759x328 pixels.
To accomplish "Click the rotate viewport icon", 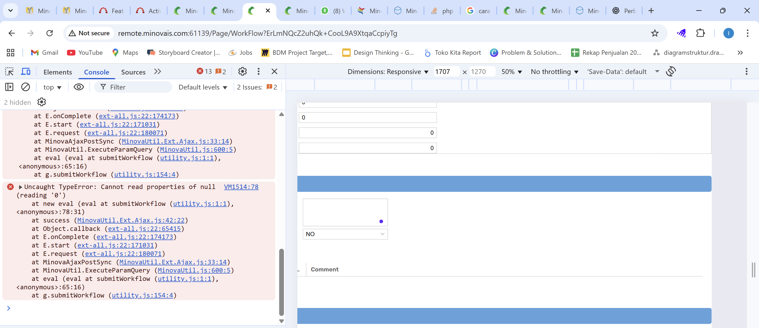I will click(x=671, y=72).
